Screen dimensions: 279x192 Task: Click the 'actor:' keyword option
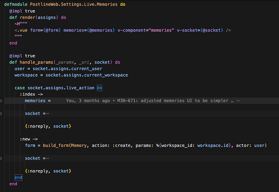point(244,145)
